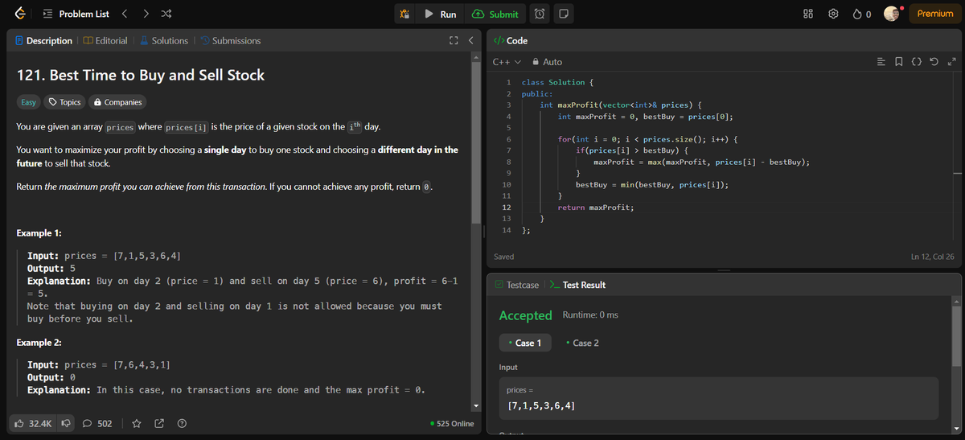The image size is (965, 440).
Task: Click the curly braces snippet icon
Action: (x=916, y=62)
